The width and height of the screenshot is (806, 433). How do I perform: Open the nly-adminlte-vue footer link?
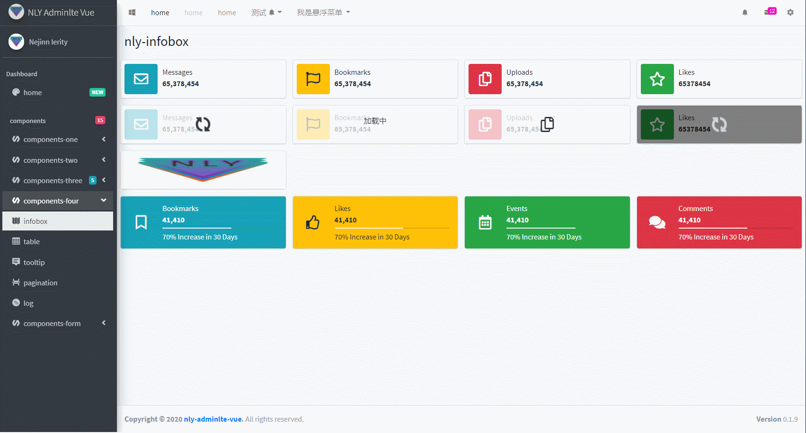tap(213, 419)
